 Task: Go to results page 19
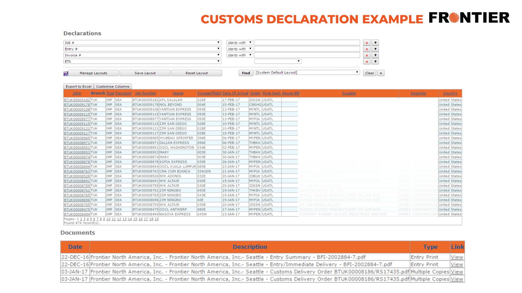[157, 219]
